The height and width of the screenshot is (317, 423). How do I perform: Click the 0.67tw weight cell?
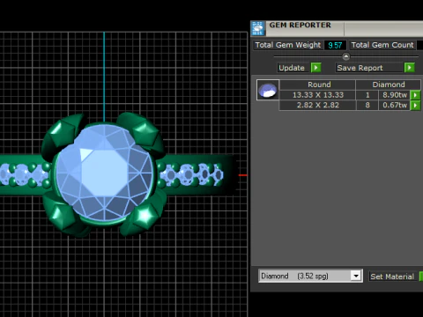coord(395,105)
